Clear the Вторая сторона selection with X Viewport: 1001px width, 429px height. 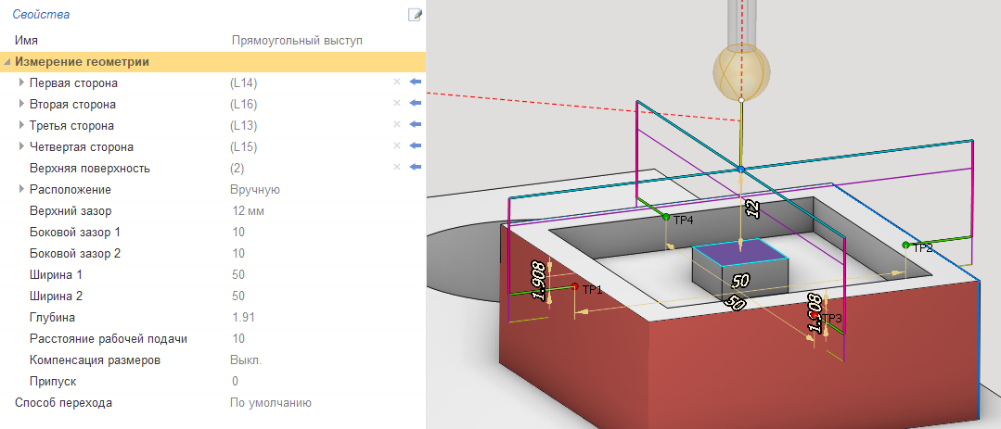(x=397, y=104)
